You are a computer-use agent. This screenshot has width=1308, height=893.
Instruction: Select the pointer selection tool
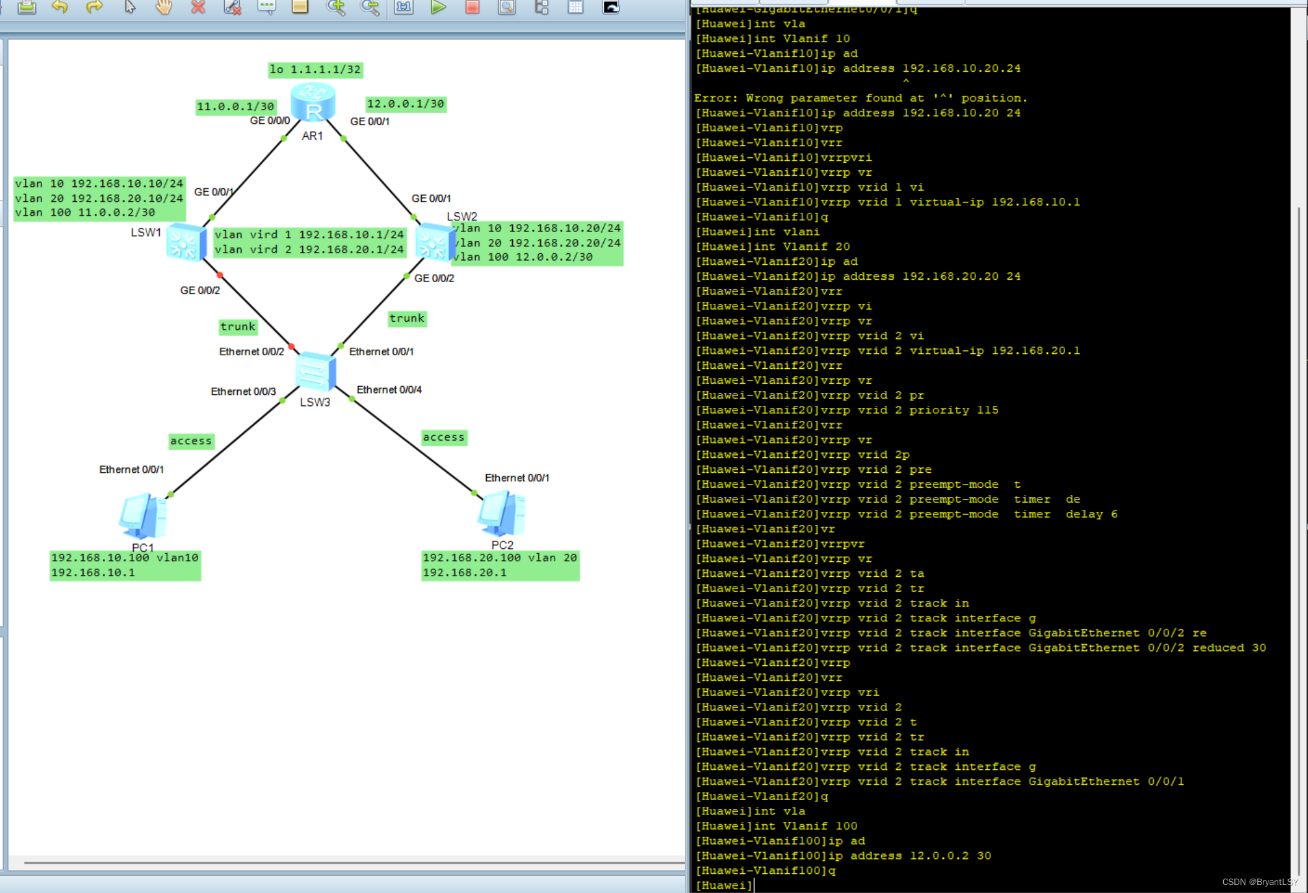pos(129,7)
